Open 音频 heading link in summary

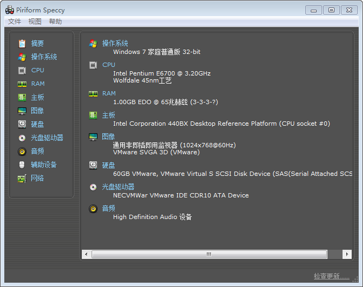click(x=109, y=208)
